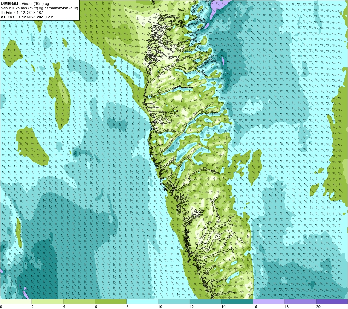Viewport: 348px width, 309px height.
Task: Click the scale label '2' on the color bar
Action: (x=33, y=307)
